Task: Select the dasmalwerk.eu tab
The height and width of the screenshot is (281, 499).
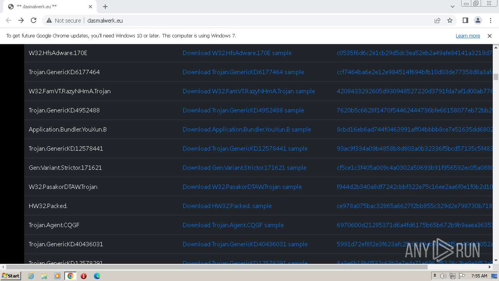Action: click(x=50, y=7)
